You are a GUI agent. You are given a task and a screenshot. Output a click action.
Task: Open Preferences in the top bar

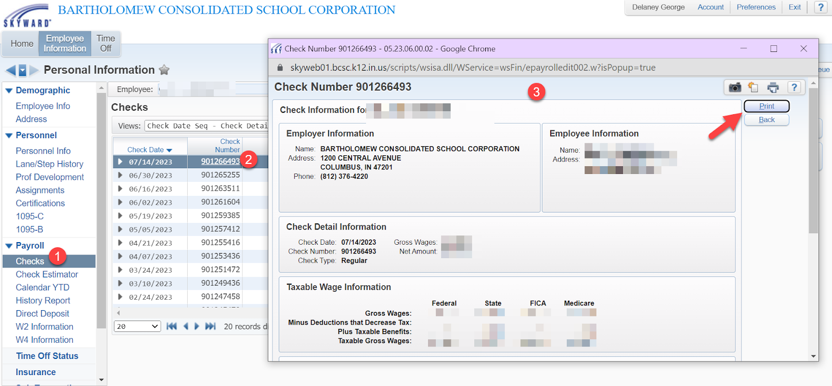coord(756,7)
